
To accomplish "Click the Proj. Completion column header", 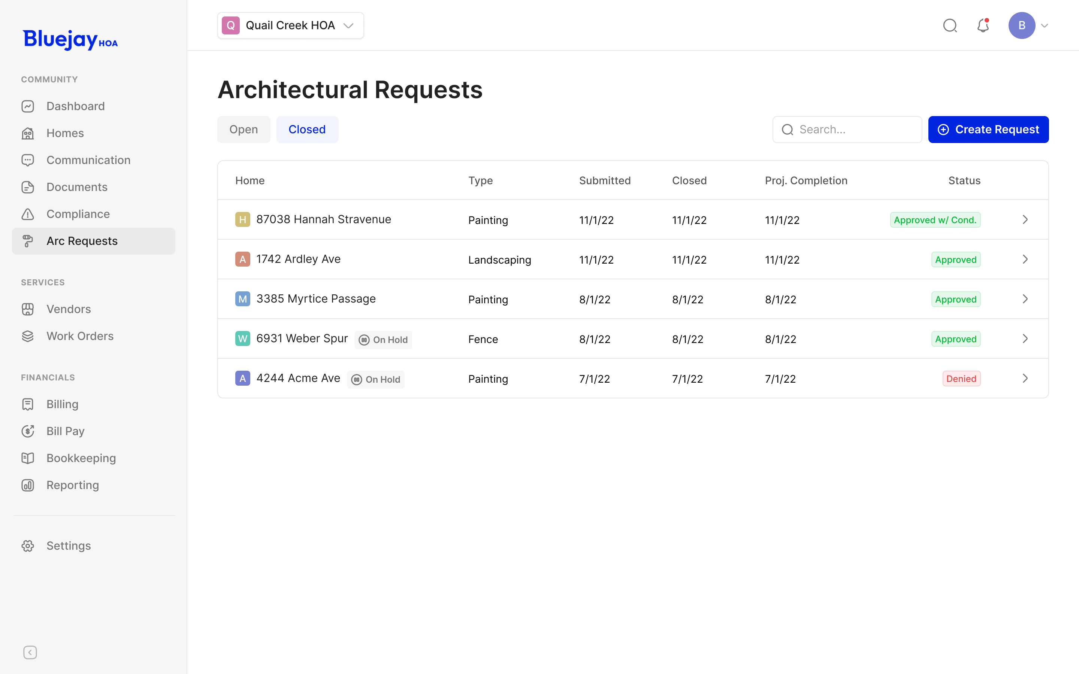I will (806, 180).
